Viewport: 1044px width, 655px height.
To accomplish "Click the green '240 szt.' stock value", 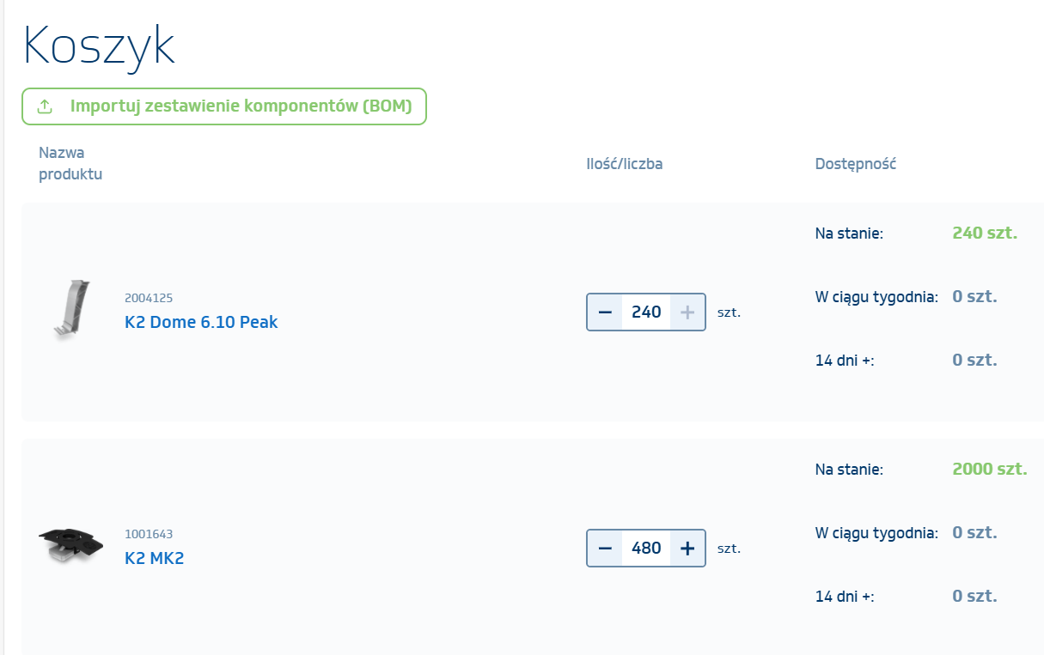I will pyautogui.click(x=985, y=233).
